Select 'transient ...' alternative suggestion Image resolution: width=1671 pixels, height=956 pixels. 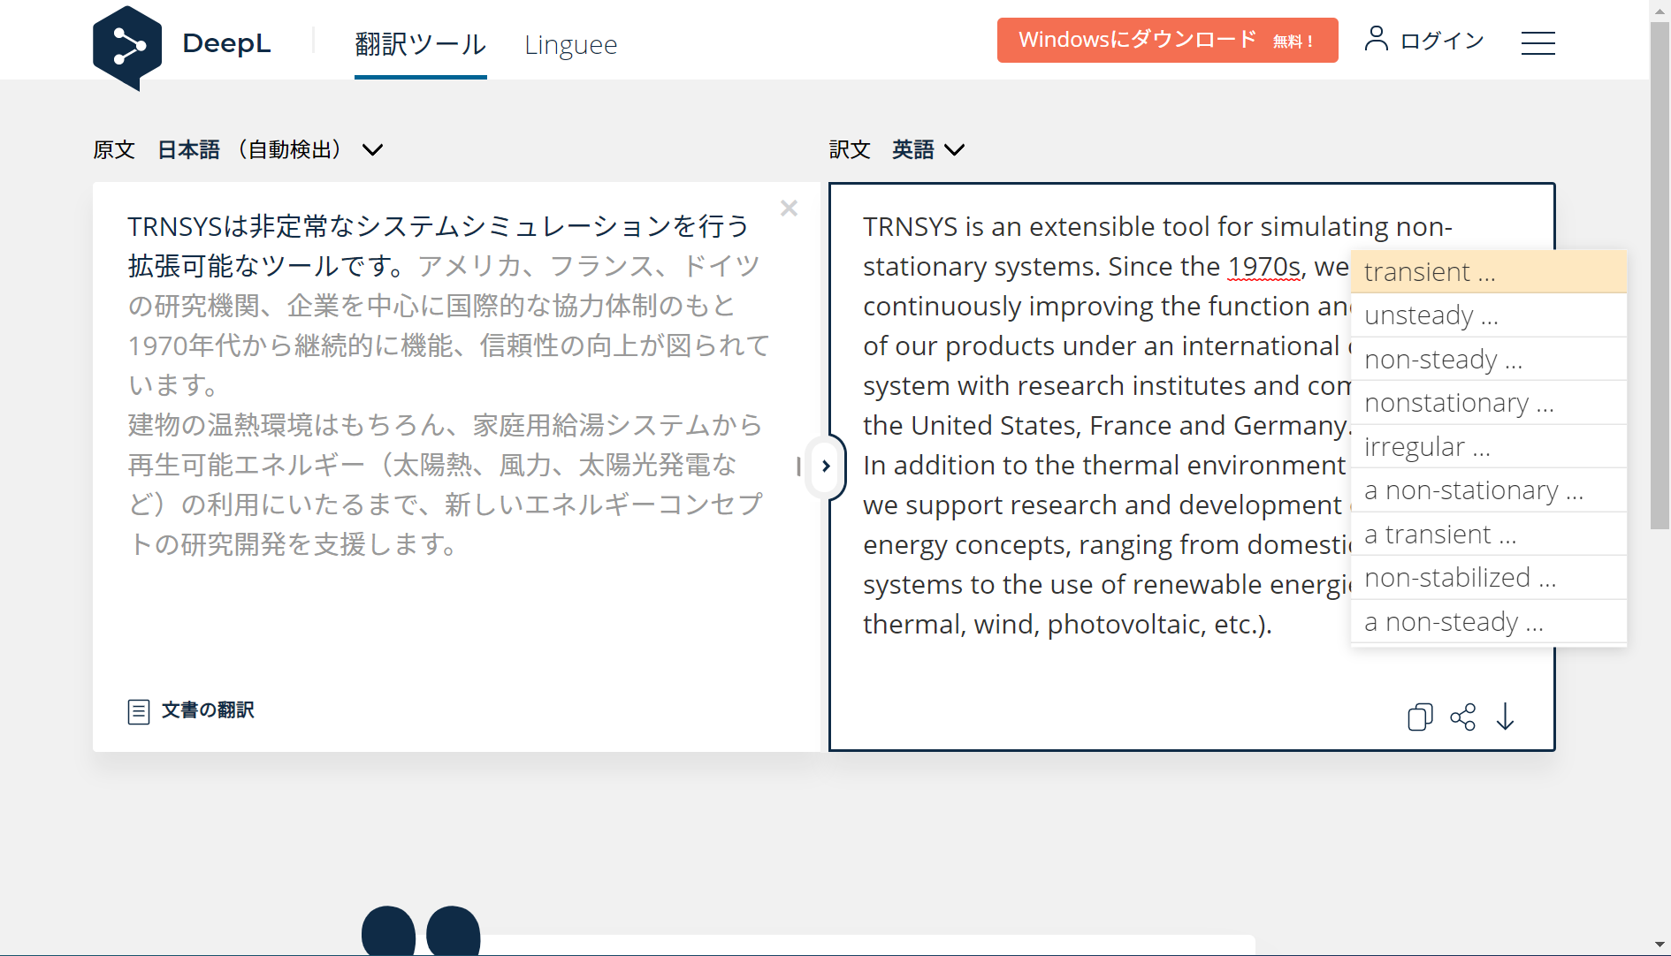(1489, 272)
